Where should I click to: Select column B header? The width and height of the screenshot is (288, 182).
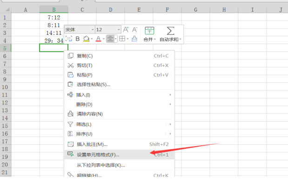(x=54, y=9)
